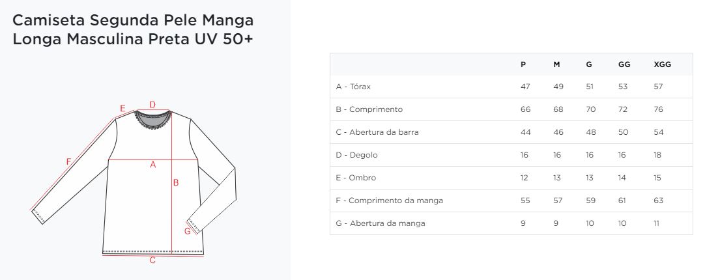
Task: Click the "F - Comprimento da manga" row label
Action: point(389,201)
